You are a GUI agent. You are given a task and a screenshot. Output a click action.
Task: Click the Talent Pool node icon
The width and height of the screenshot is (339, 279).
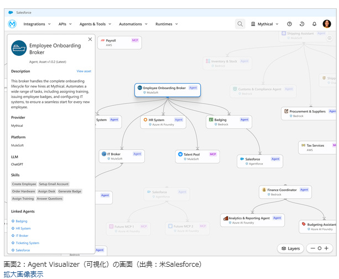point(180,154)
